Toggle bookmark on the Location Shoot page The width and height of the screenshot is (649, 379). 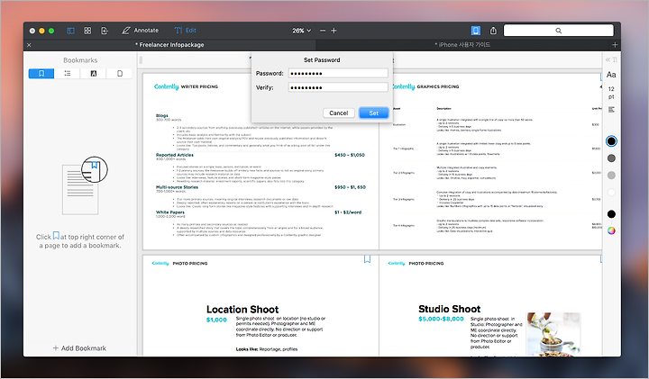[367, 259]
